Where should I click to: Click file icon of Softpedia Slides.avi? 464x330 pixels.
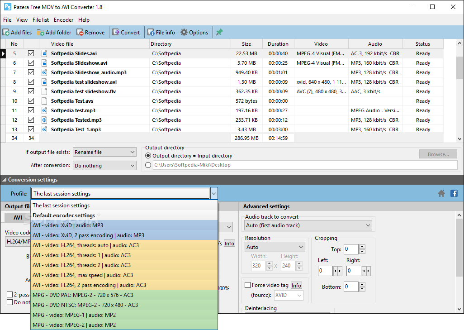(x=44, y=53)
